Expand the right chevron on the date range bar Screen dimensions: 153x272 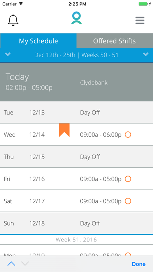[x=146, y=54]
